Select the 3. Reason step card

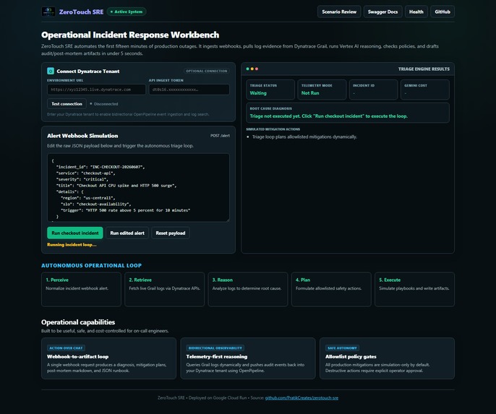coord(248,289)
